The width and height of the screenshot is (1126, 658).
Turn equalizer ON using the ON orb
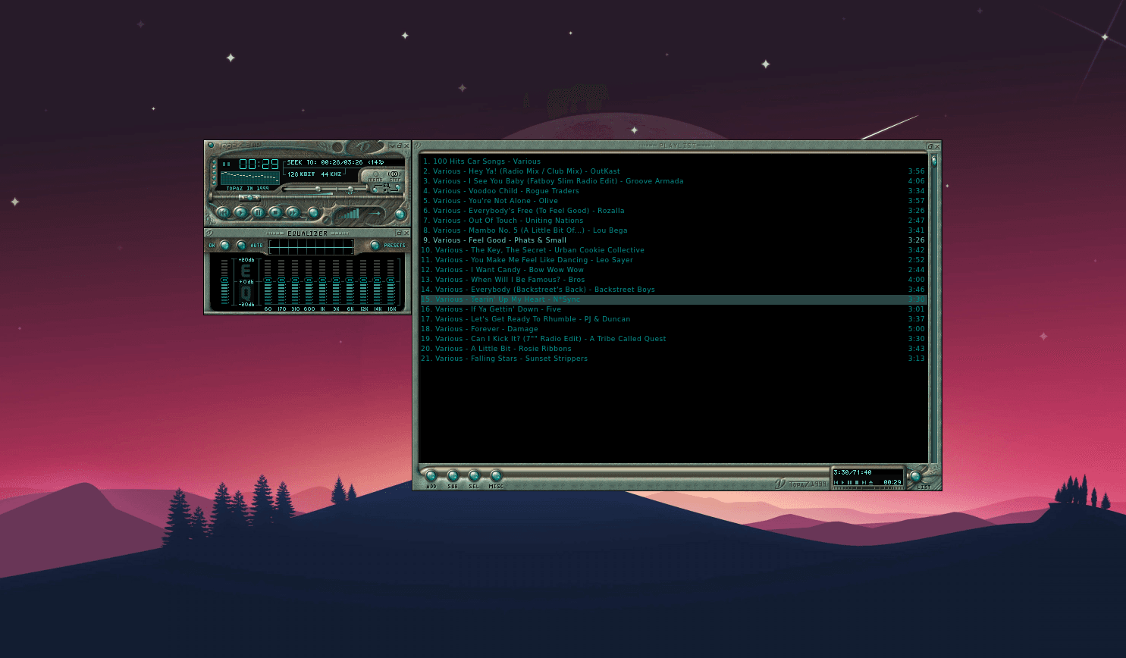click(224, 246)
